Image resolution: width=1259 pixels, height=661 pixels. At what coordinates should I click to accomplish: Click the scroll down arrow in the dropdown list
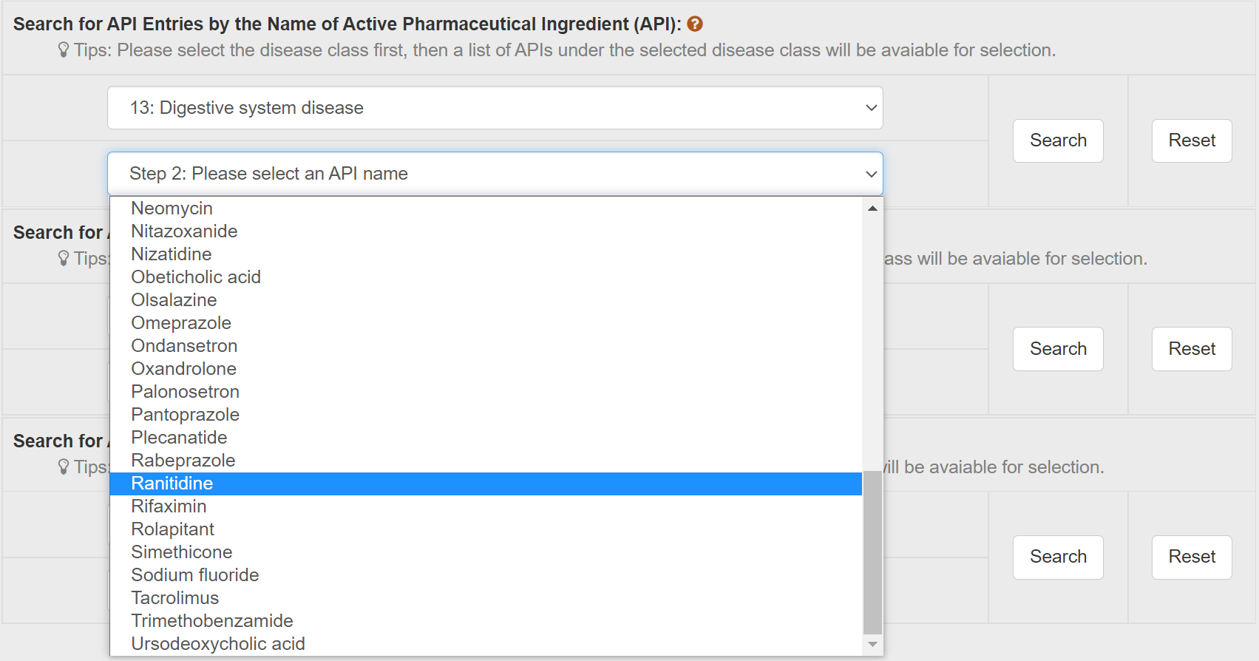[x=872, y=644]
